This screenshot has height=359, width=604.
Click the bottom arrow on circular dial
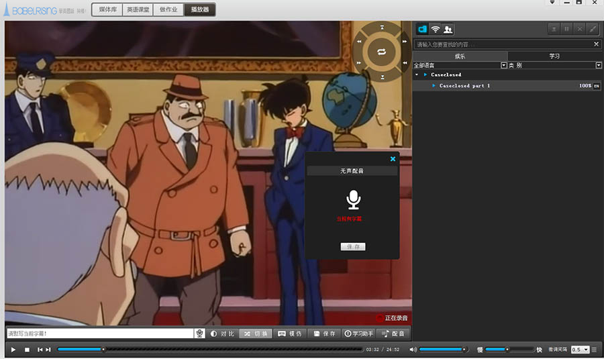click(x=382, y=77)
